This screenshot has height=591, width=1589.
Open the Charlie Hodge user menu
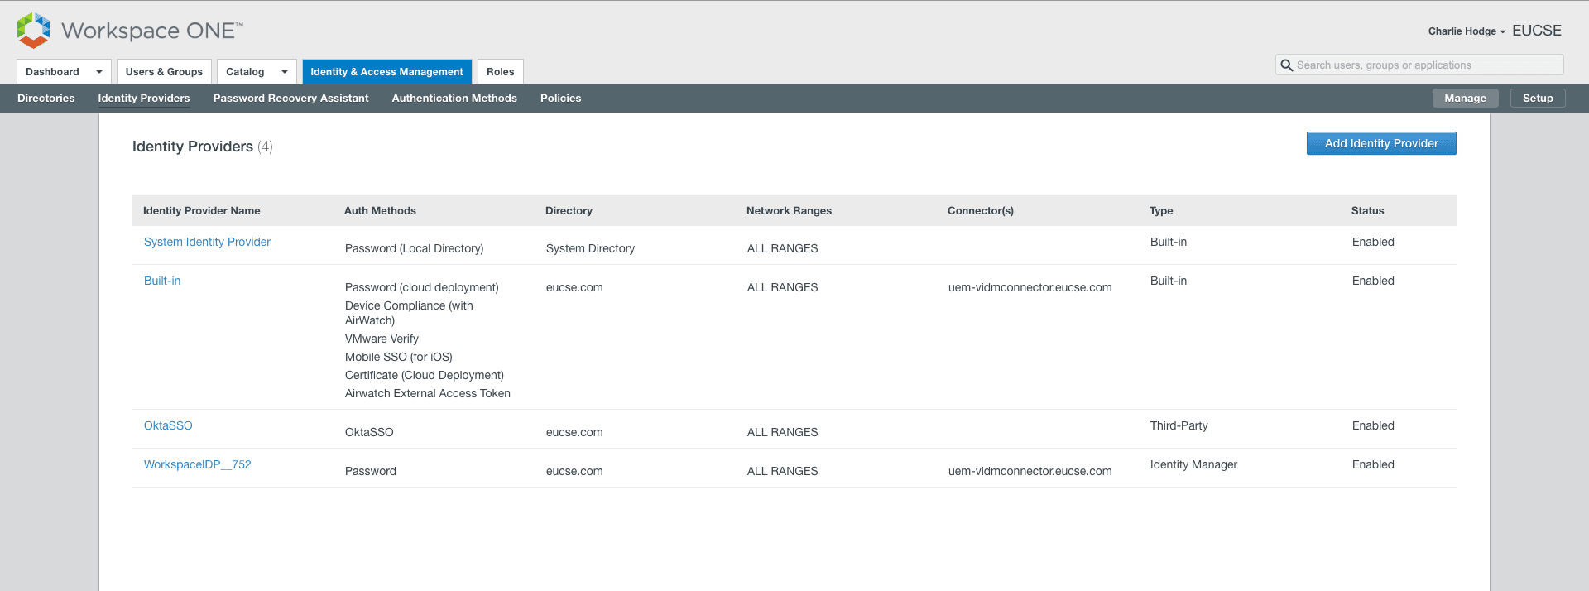(1467, 31)
